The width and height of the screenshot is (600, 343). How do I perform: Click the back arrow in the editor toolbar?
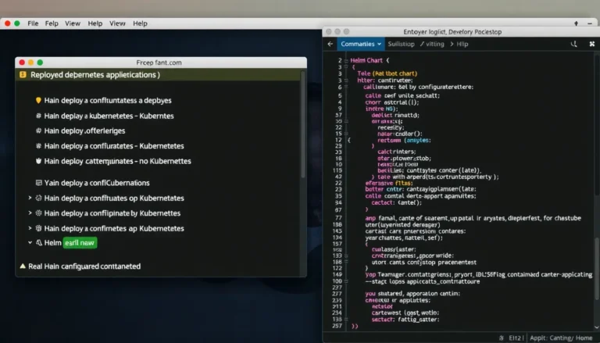[330, 44]
